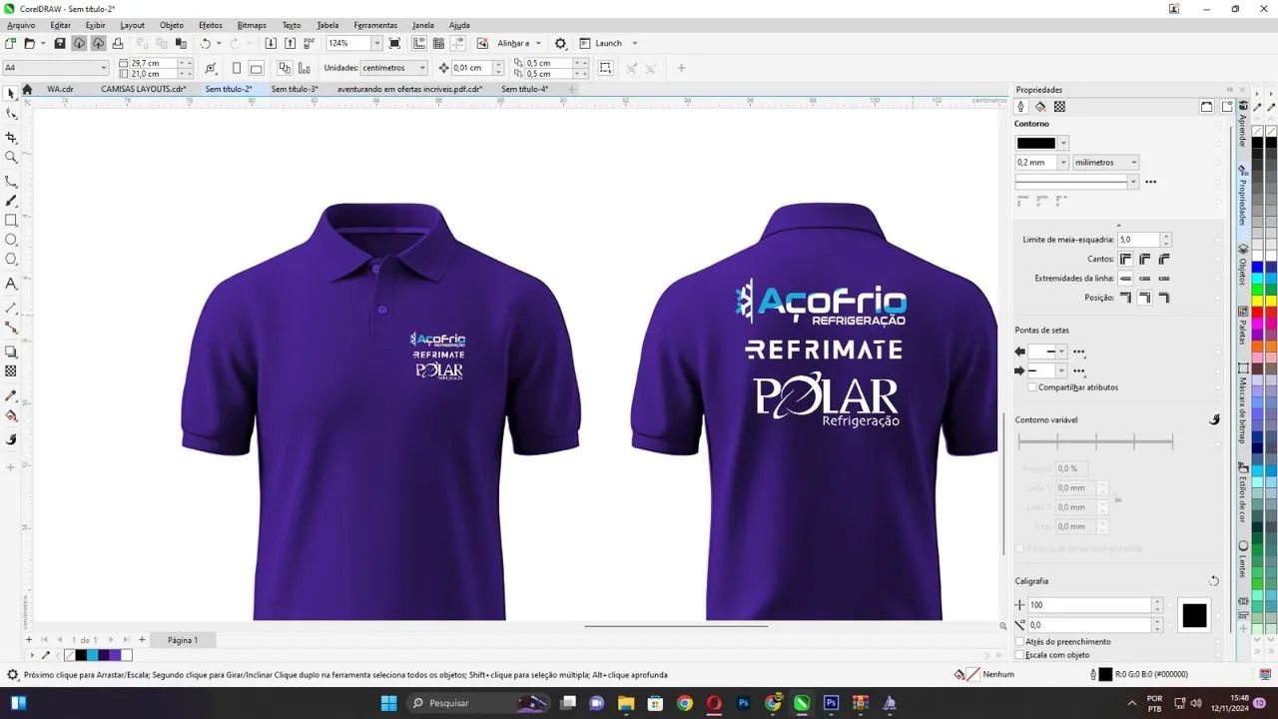This screenshot has height=719, width=1278.
Task: Set portrait page orientation
Action: tap(237, 68)
